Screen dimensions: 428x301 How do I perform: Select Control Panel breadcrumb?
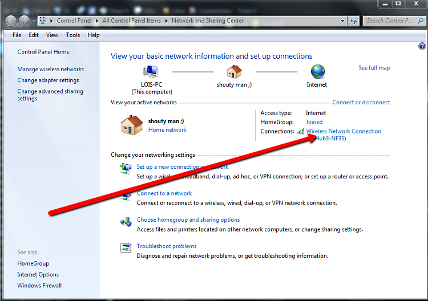pyautogui.click(x=74, y=21)
